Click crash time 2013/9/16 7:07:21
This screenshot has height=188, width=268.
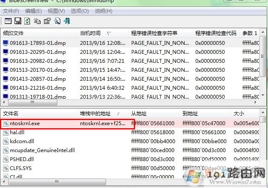point(102,61)
